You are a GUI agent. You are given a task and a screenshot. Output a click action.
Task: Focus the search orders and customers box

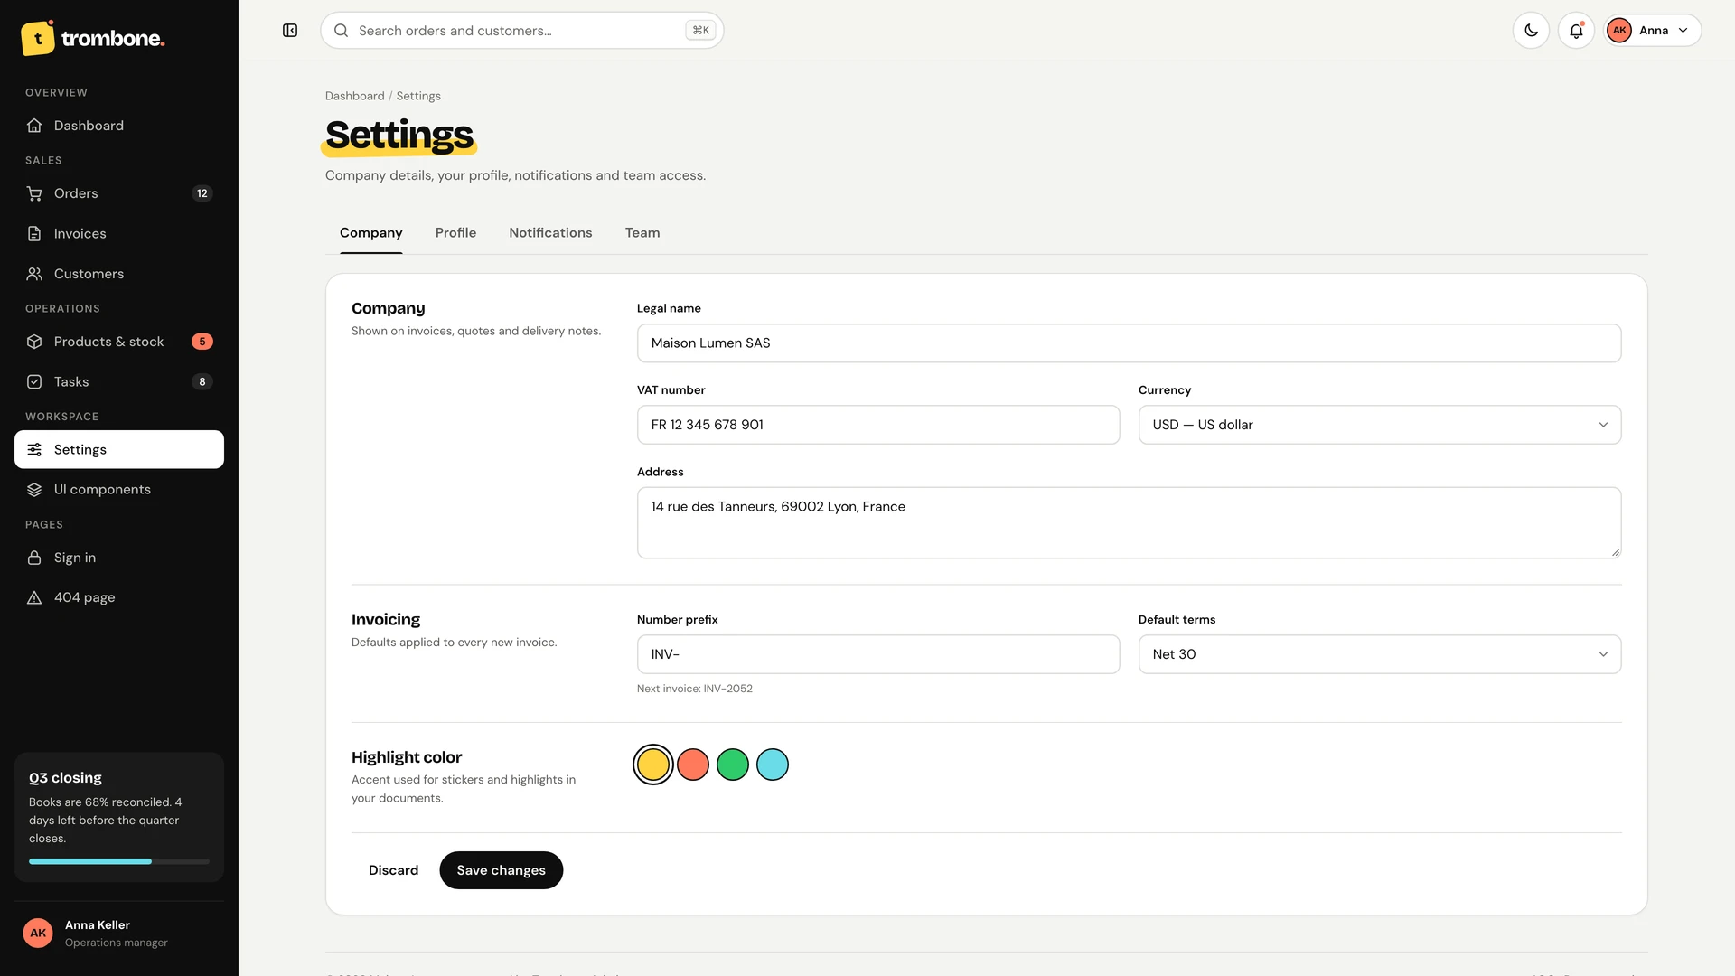tap(521, 31)
